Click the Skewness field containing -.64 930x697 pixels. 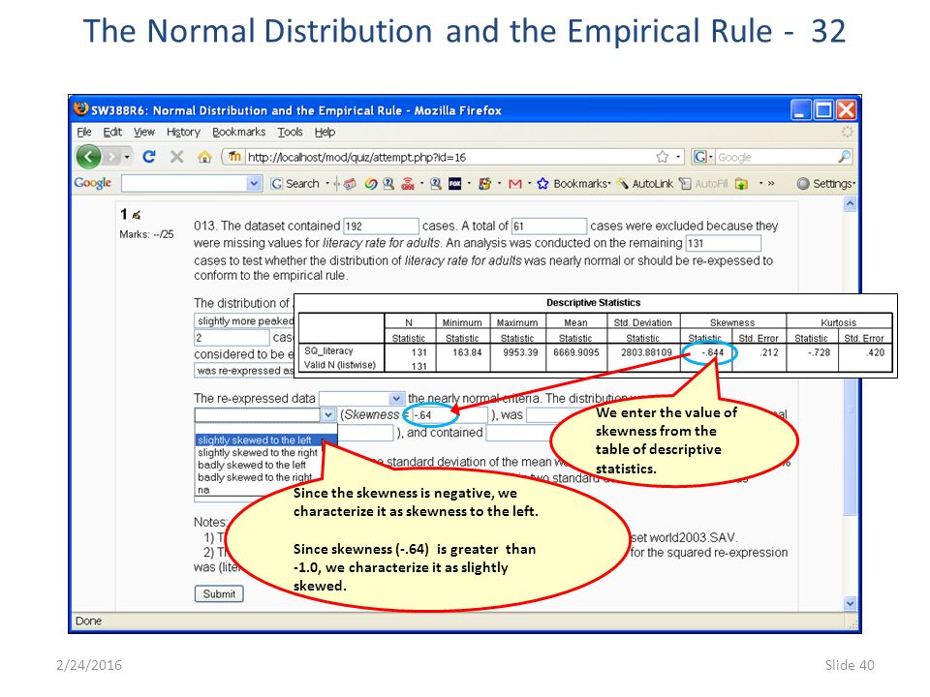[449, 415]
